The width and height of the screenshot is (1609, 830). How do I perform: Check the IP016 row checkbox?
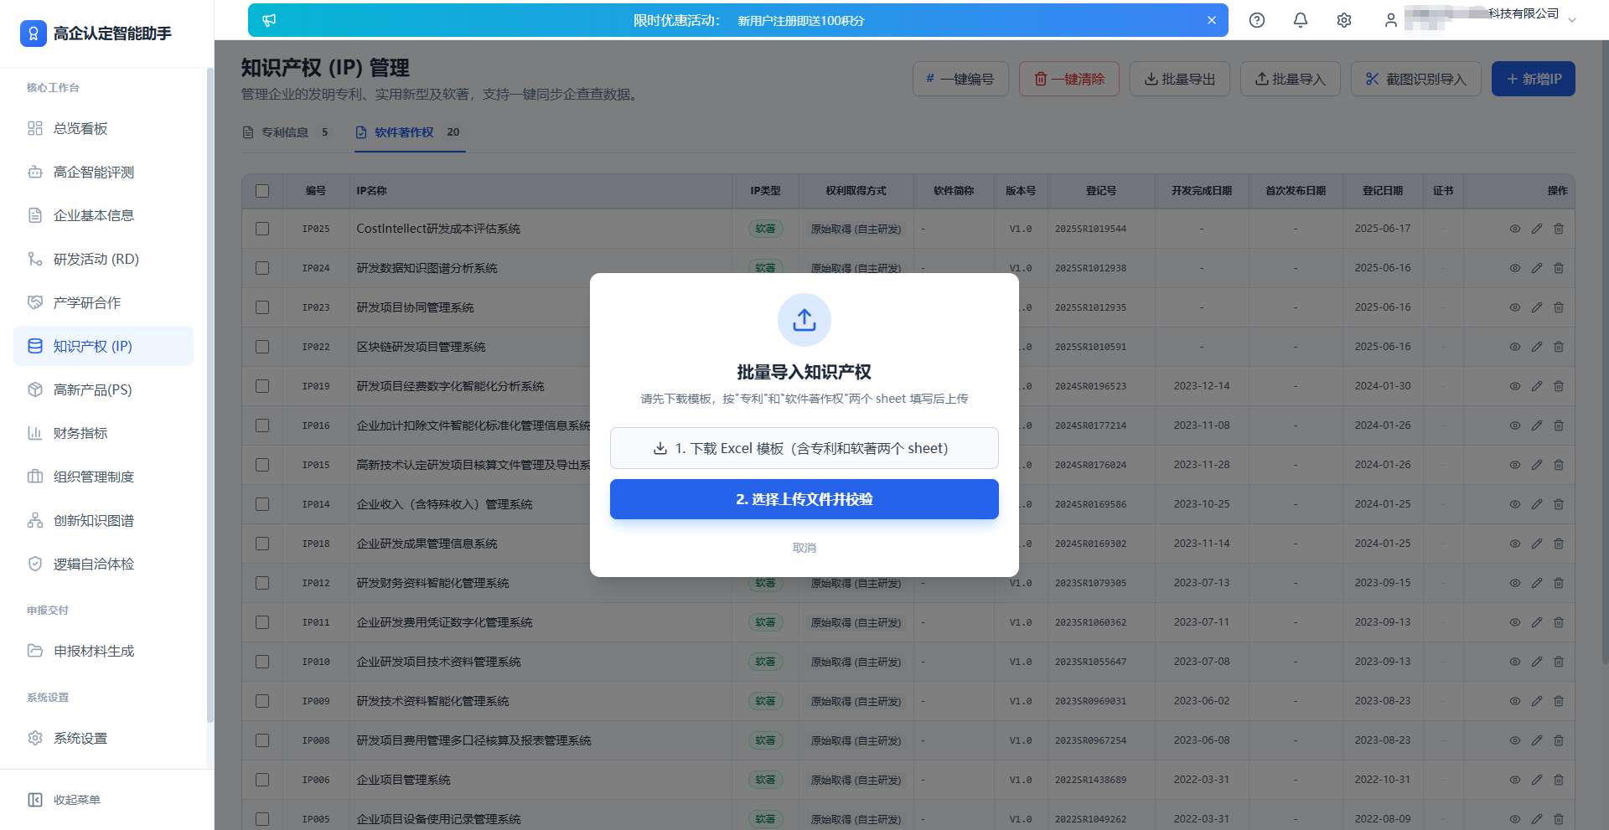(x=262, y=425)
